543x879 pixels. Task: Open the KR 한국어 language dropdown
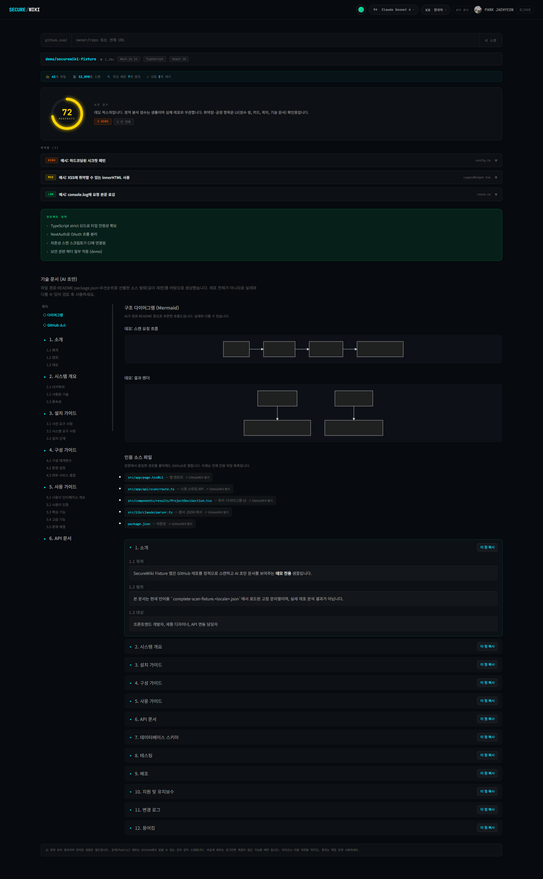(435, 10)
